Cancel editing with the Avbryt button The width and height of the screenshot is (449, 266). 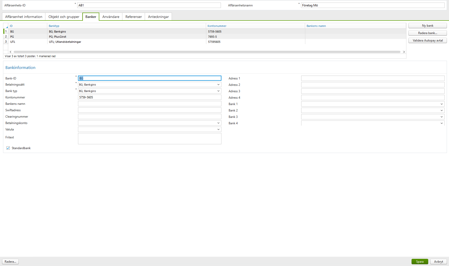tap(438, 261)
